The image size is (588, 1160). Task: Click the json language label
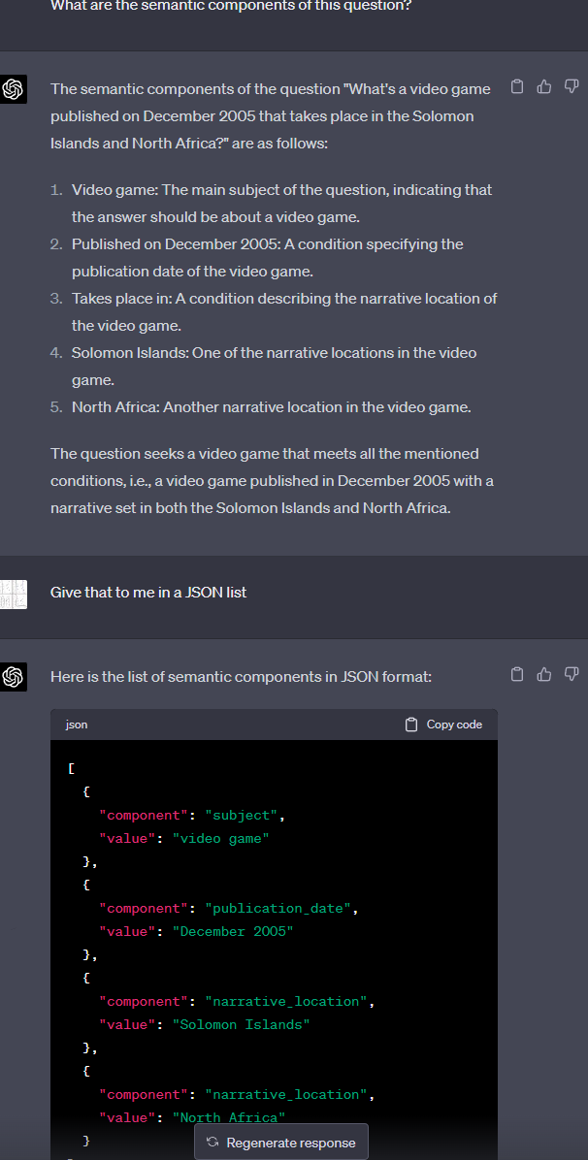point(76,725)
